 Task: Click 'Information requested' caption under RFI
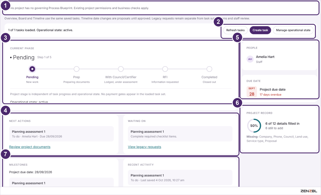click(x=165, y=82)
